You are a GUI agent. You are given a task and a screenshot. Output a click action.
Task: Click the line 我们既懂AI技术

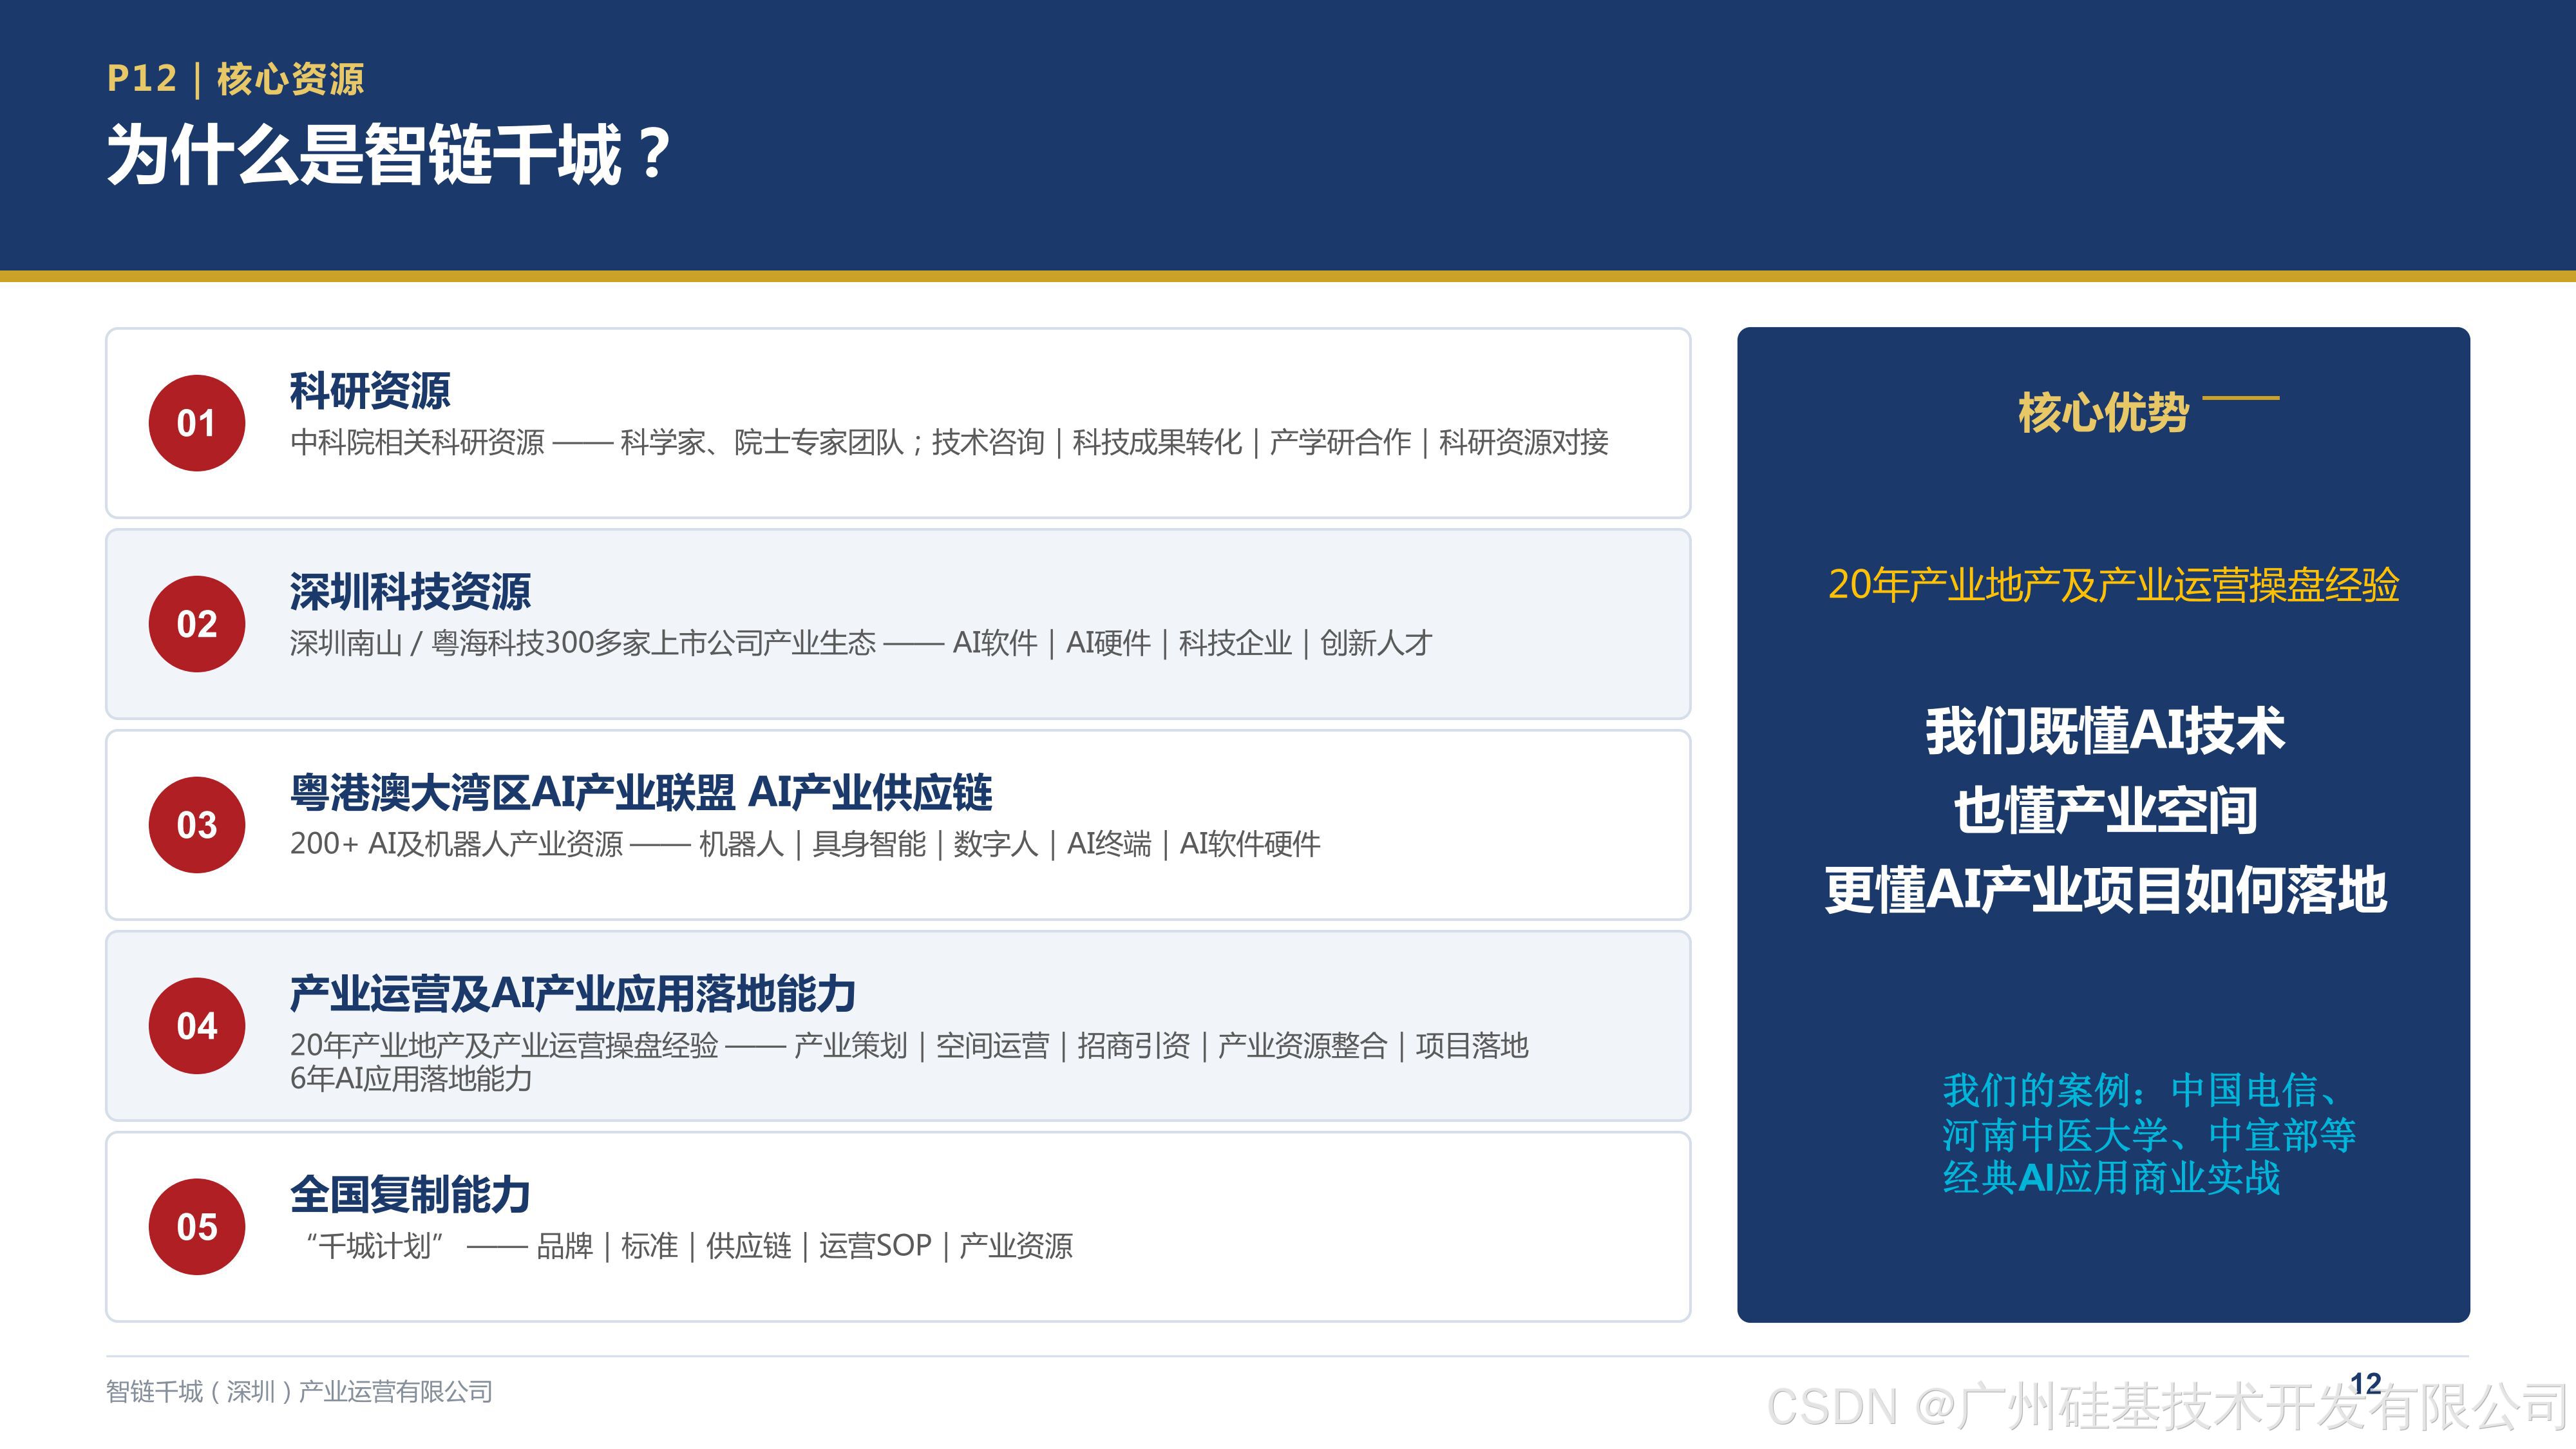(2105, 731)
